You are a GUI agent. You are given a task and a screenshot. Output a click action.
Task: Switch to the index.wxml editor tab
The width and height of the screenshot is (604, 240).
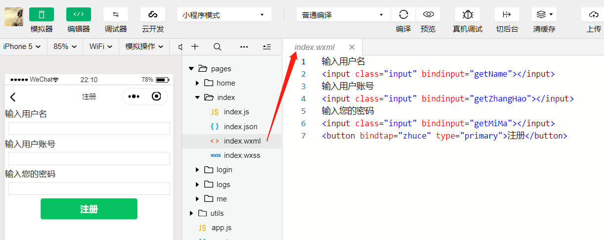(315, 48)
